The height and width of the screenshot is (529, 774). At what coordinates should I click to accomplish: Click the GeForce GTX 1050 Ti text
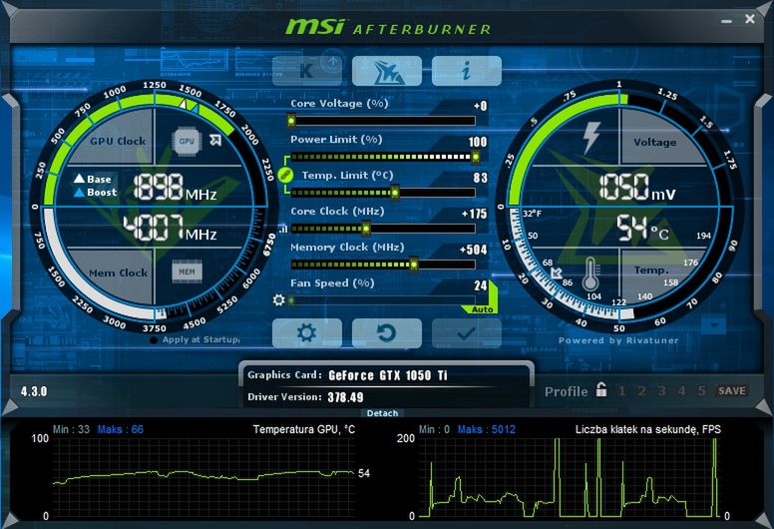(388, 376)
